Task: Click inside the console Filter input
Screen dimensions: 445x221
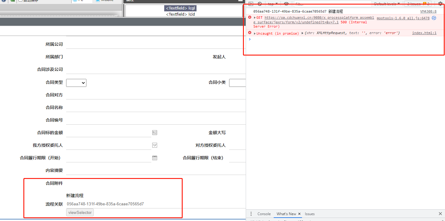Action: click(x=332, y=4)
